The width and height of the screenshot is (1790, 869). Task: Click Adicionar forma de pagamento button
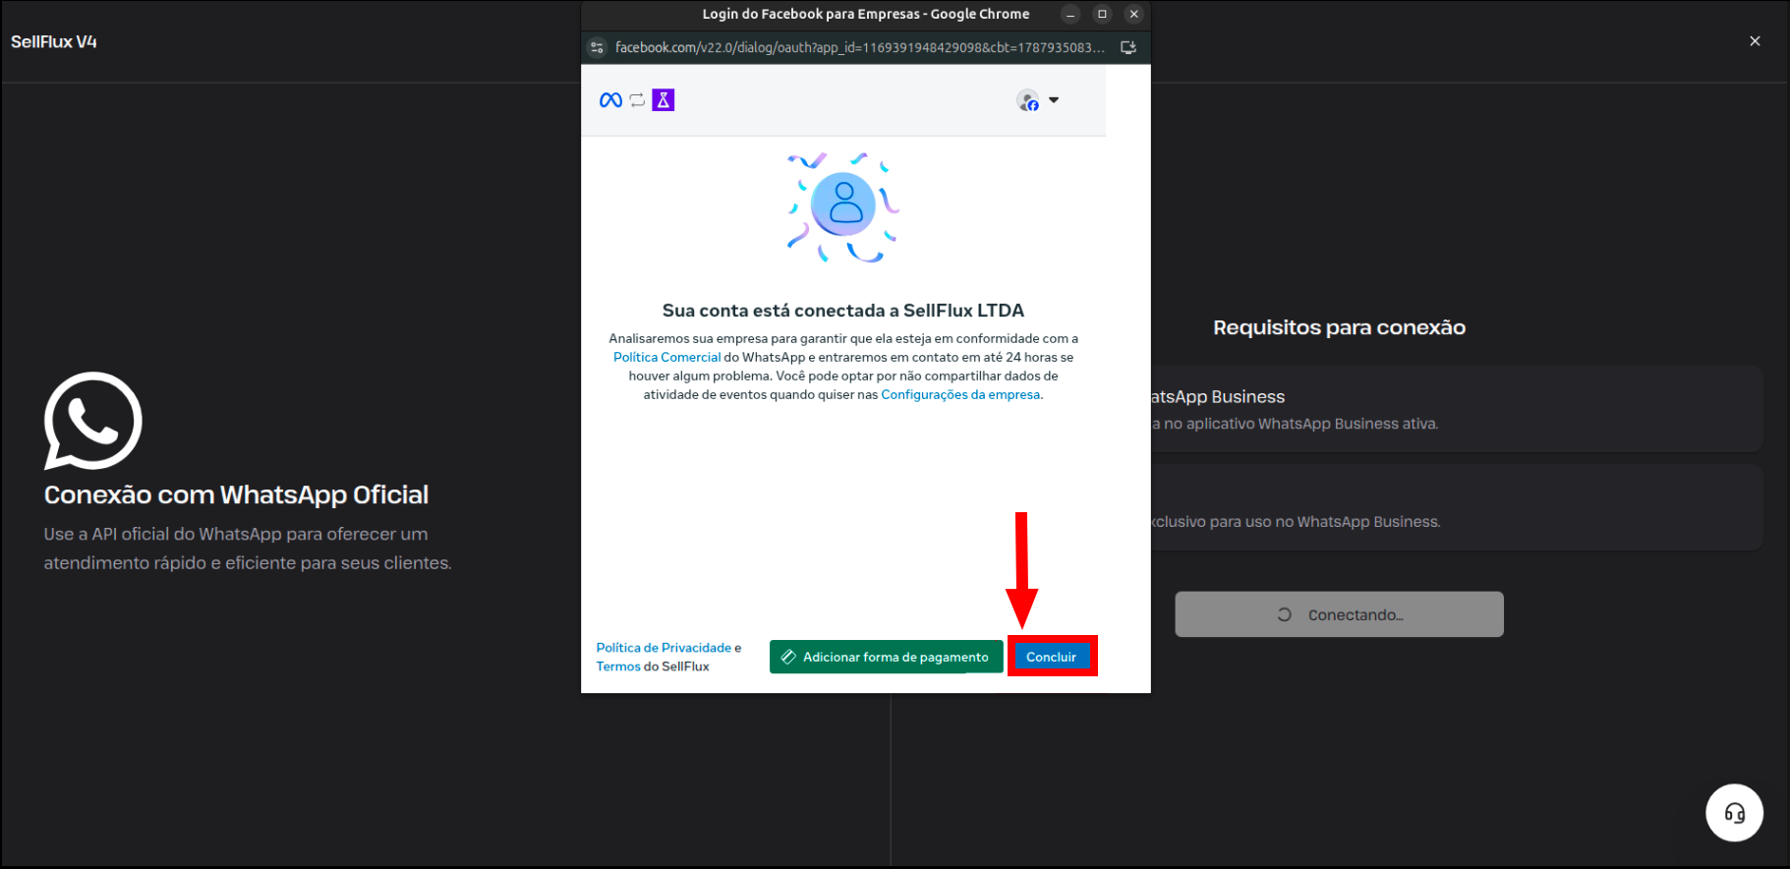(886, 657)
